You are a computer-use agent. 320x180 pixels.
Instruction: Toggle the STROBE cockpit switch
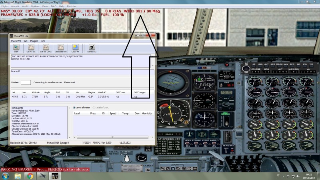tap(196, 144)
